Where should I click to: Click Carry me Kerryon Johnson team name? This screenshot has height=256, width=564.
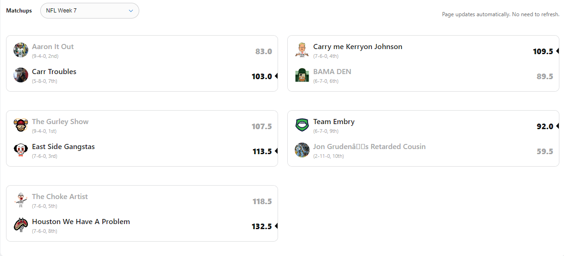click(358, 47)
